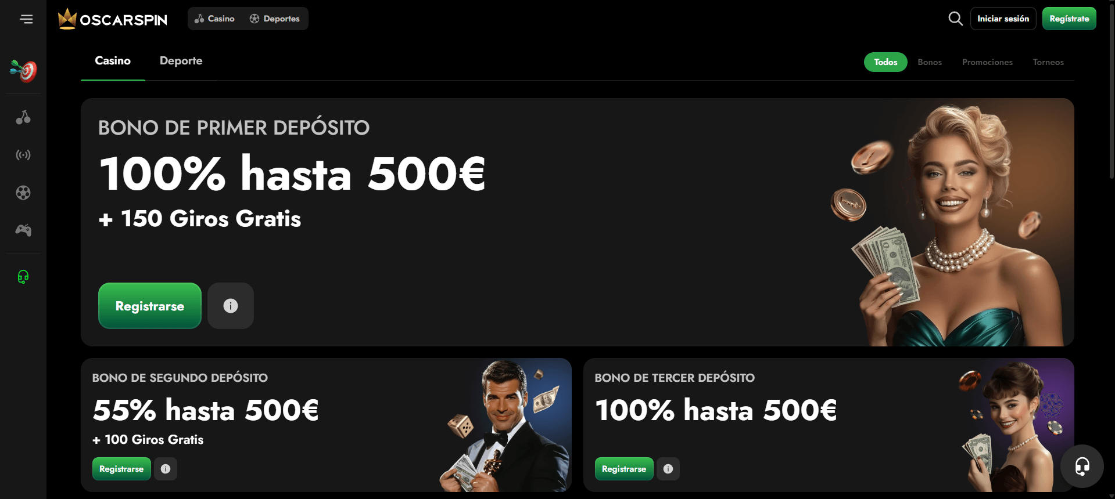
Task: Show info for the second deposit bonus
Action: click(x=166, y=469)
